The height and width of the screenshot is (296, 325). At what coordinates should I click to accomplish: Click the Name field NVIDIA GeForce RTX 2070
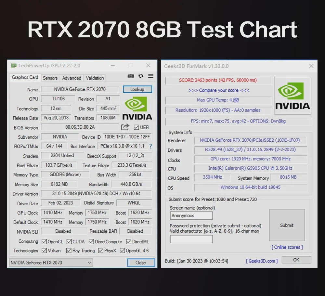point(80,89)
